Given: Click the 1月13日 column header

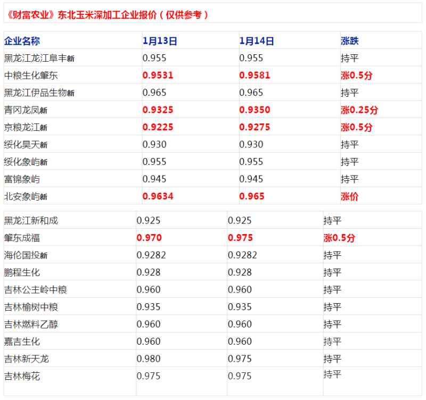Looking at the screenshot, I should [160, 41].
